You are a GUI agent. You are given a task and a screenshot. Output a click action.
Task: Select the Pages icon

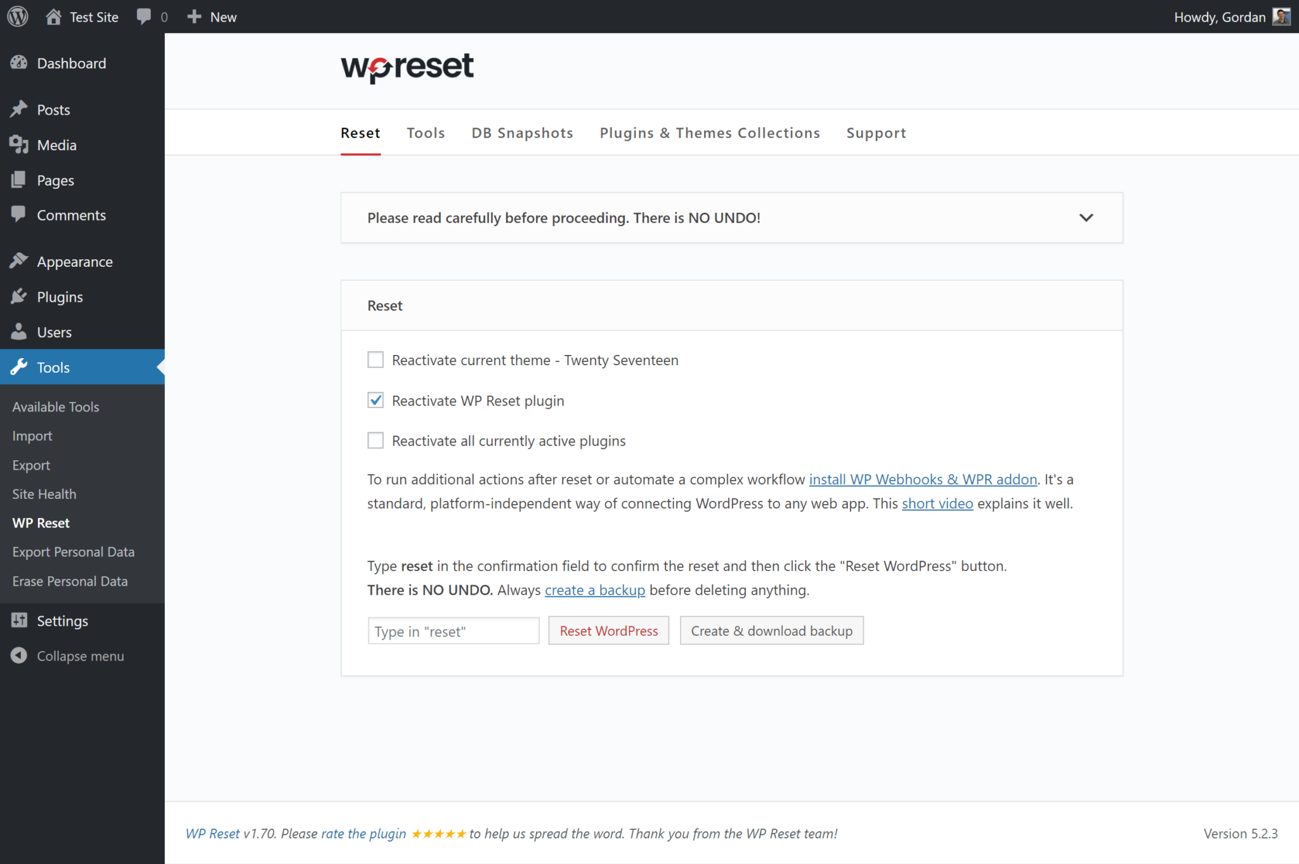pos(20,179)
